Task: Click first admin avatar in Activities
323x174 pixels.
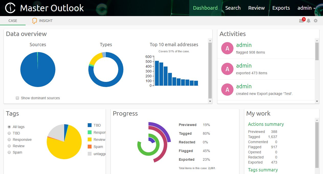Action: [x=227, y=48]
